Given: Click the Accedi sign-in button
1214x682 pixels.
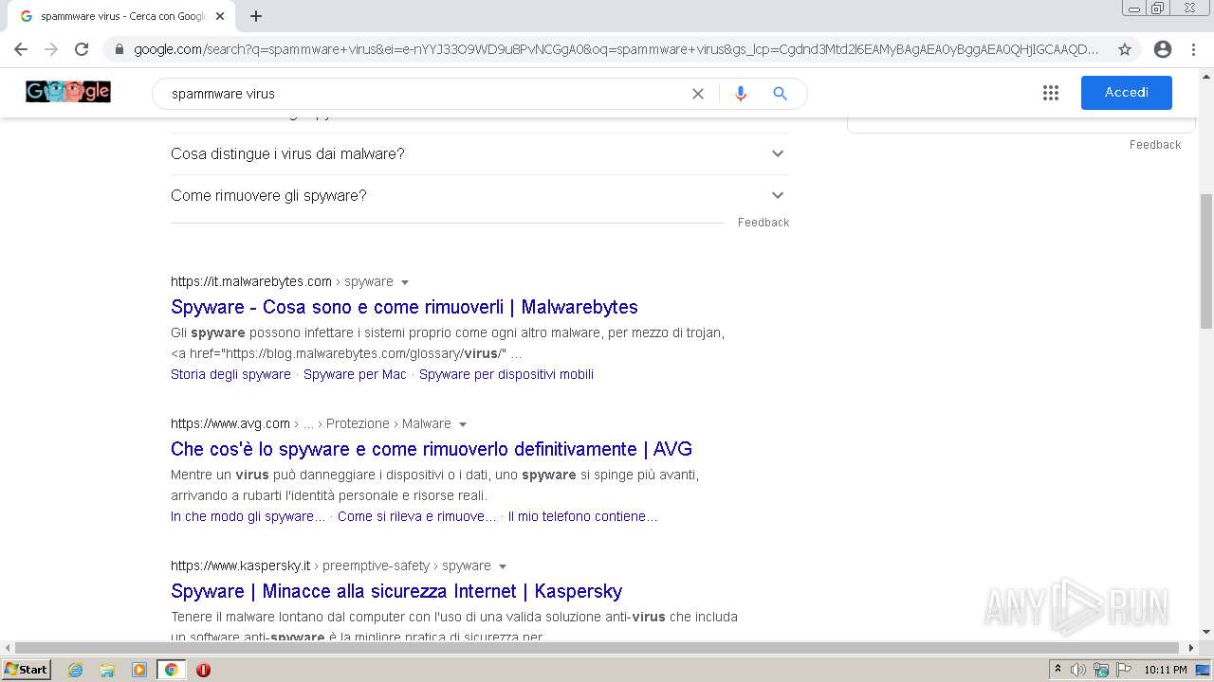Looking at the screenshot, I should [1127, 93].
